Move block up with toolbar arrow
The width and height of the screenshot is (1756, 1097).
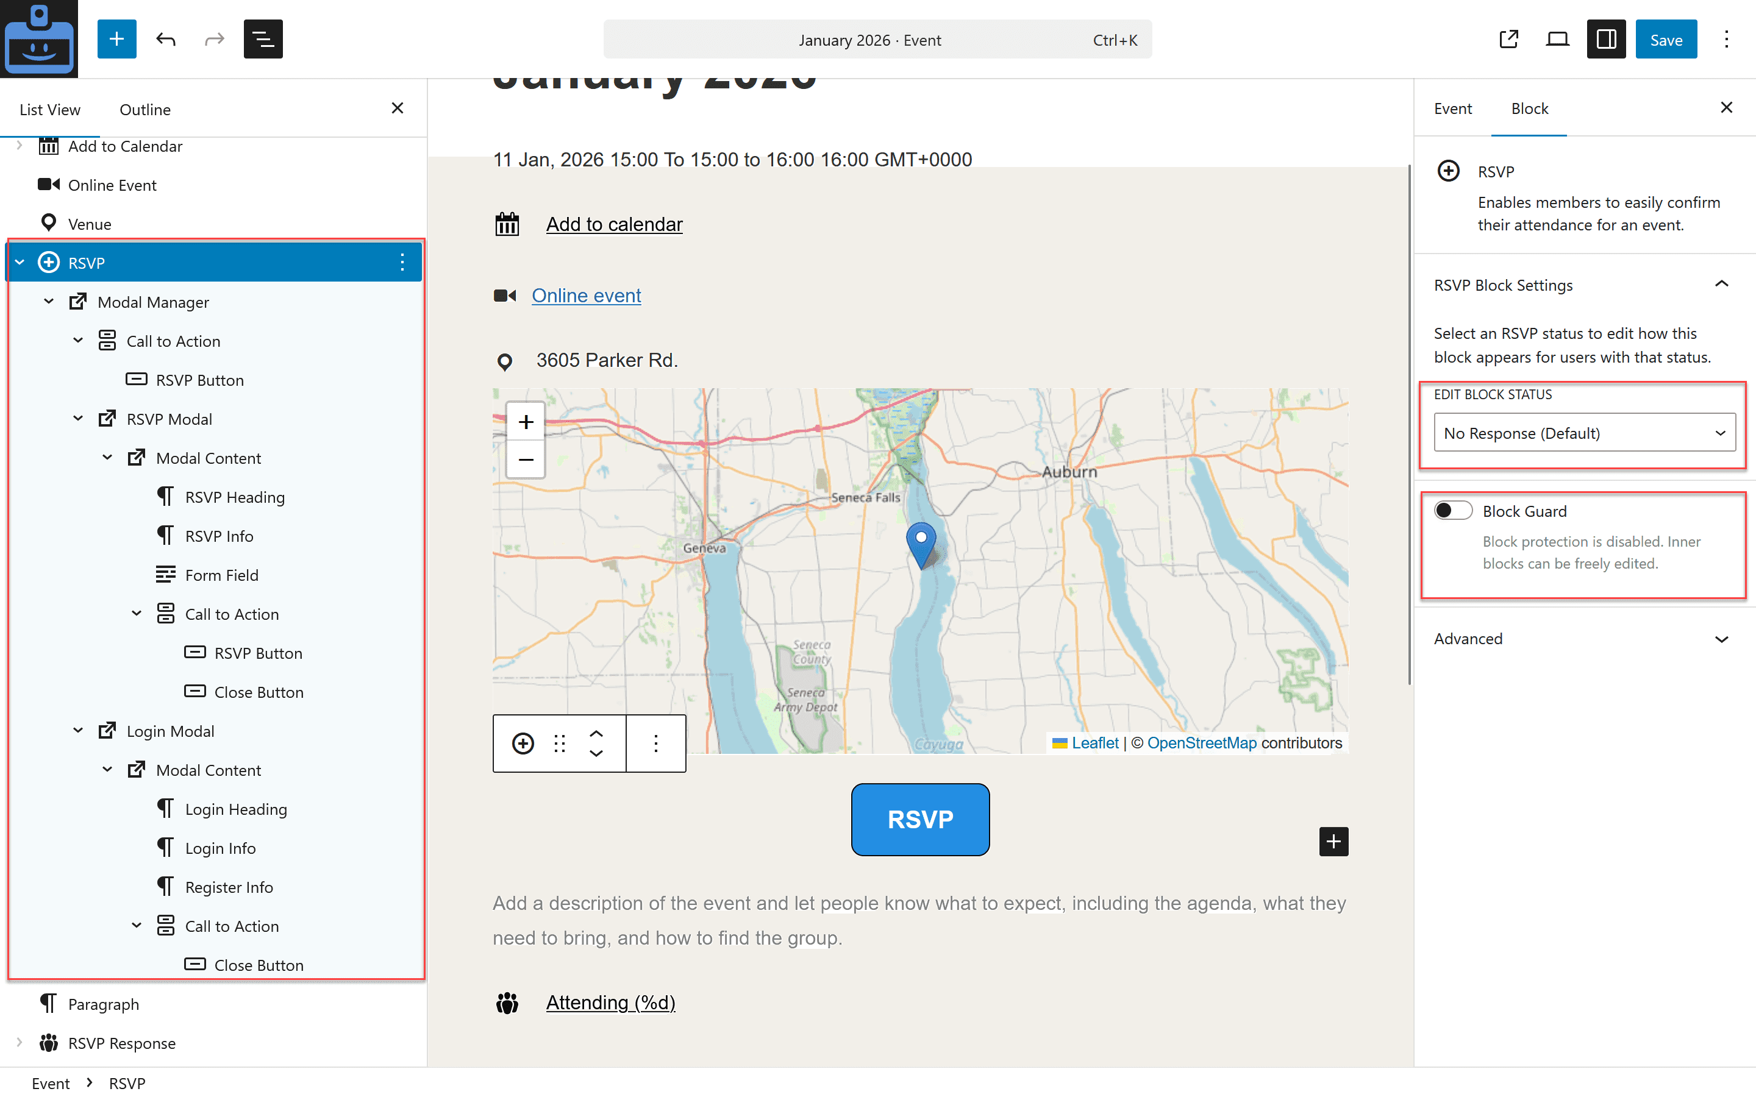596,734
